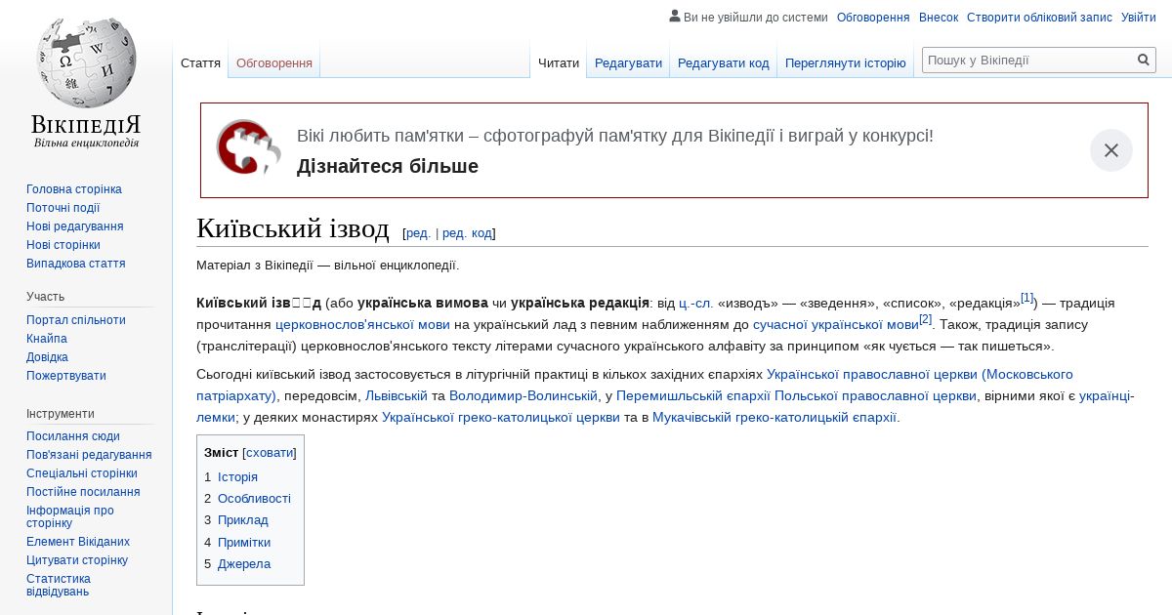Open Нові редагування in sidebar
This screenshot has height=615, width=1172.
pos(75,226)
